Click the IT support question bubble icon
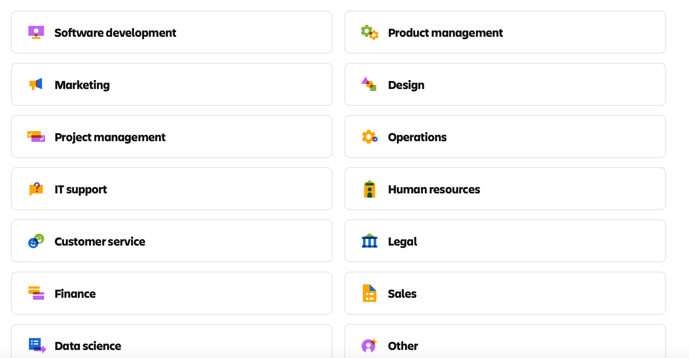Image resolution: width=689 pixels, height=358 pixels. tap(36, 189)
